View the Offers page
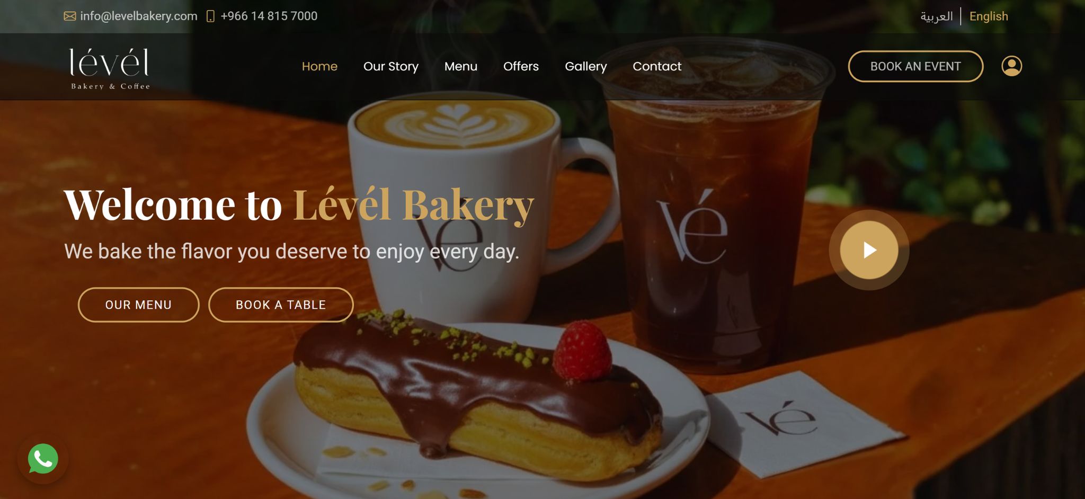This screenshot has height=499, width=1085. (x=521, y=66)
